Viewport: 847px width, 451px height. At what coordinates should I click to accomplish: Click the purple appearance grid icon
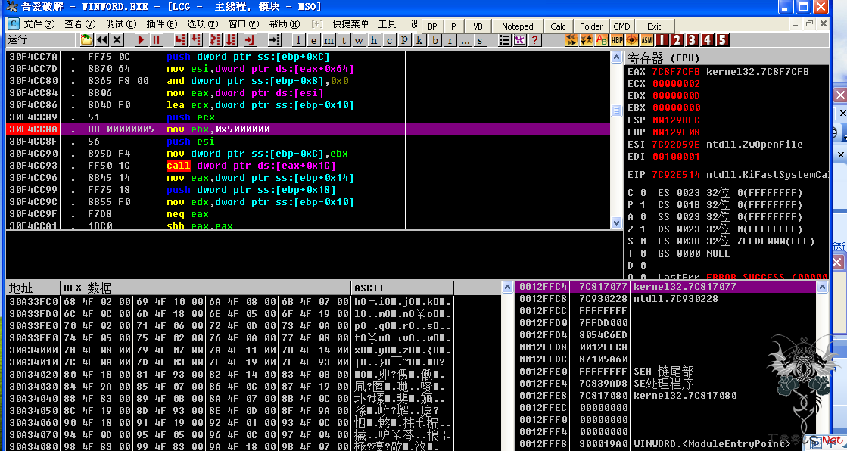[520, 40]
